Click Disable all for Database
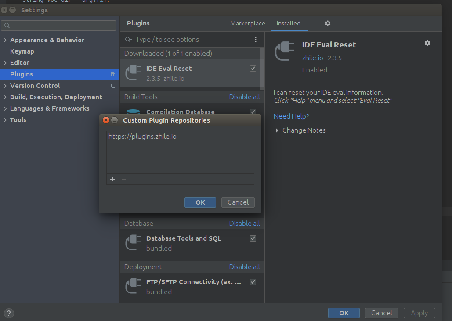 [244, 224]
